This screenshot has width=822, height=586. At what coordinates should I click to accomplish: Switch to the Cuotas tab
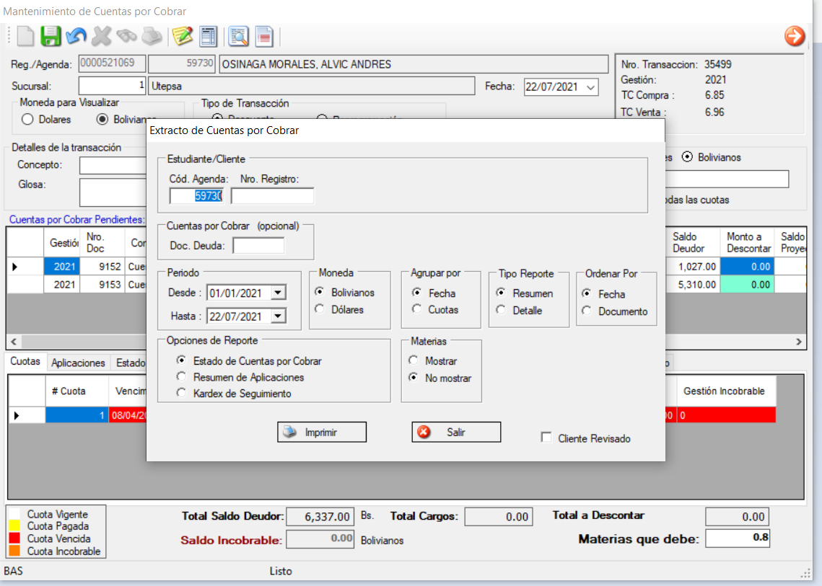point(25,361)
